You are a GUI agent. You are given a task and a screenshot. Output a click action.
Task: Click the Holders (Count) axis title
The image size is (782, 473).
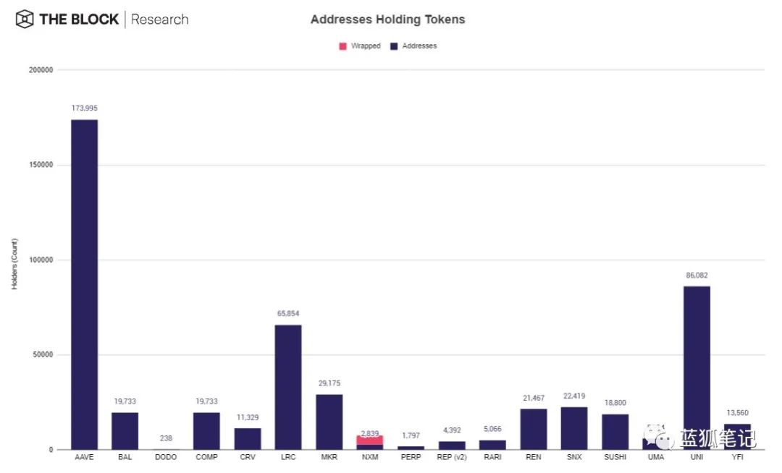coord(14,265)
